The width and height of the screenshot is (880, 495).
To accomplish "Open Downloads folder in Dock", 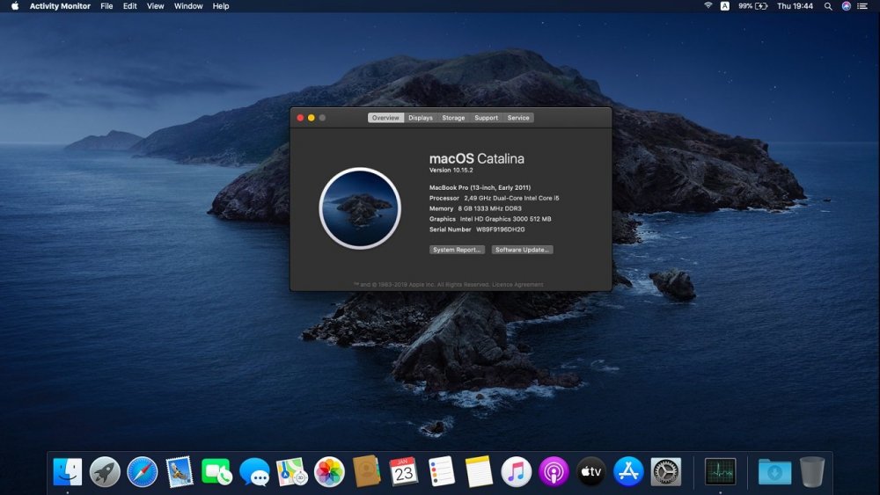I will pos(774,471).
